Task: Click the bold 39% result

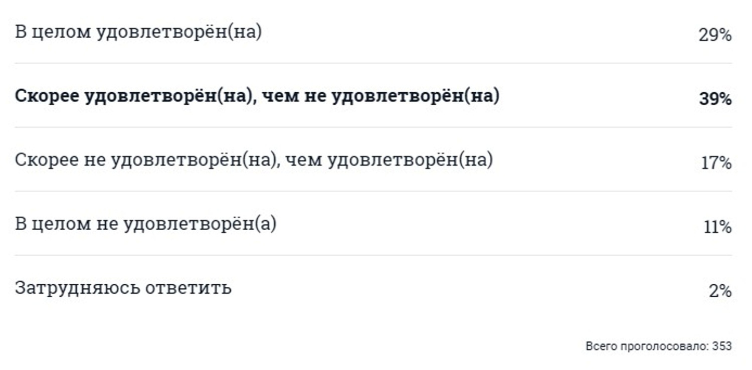Action: tap(715, 99)
